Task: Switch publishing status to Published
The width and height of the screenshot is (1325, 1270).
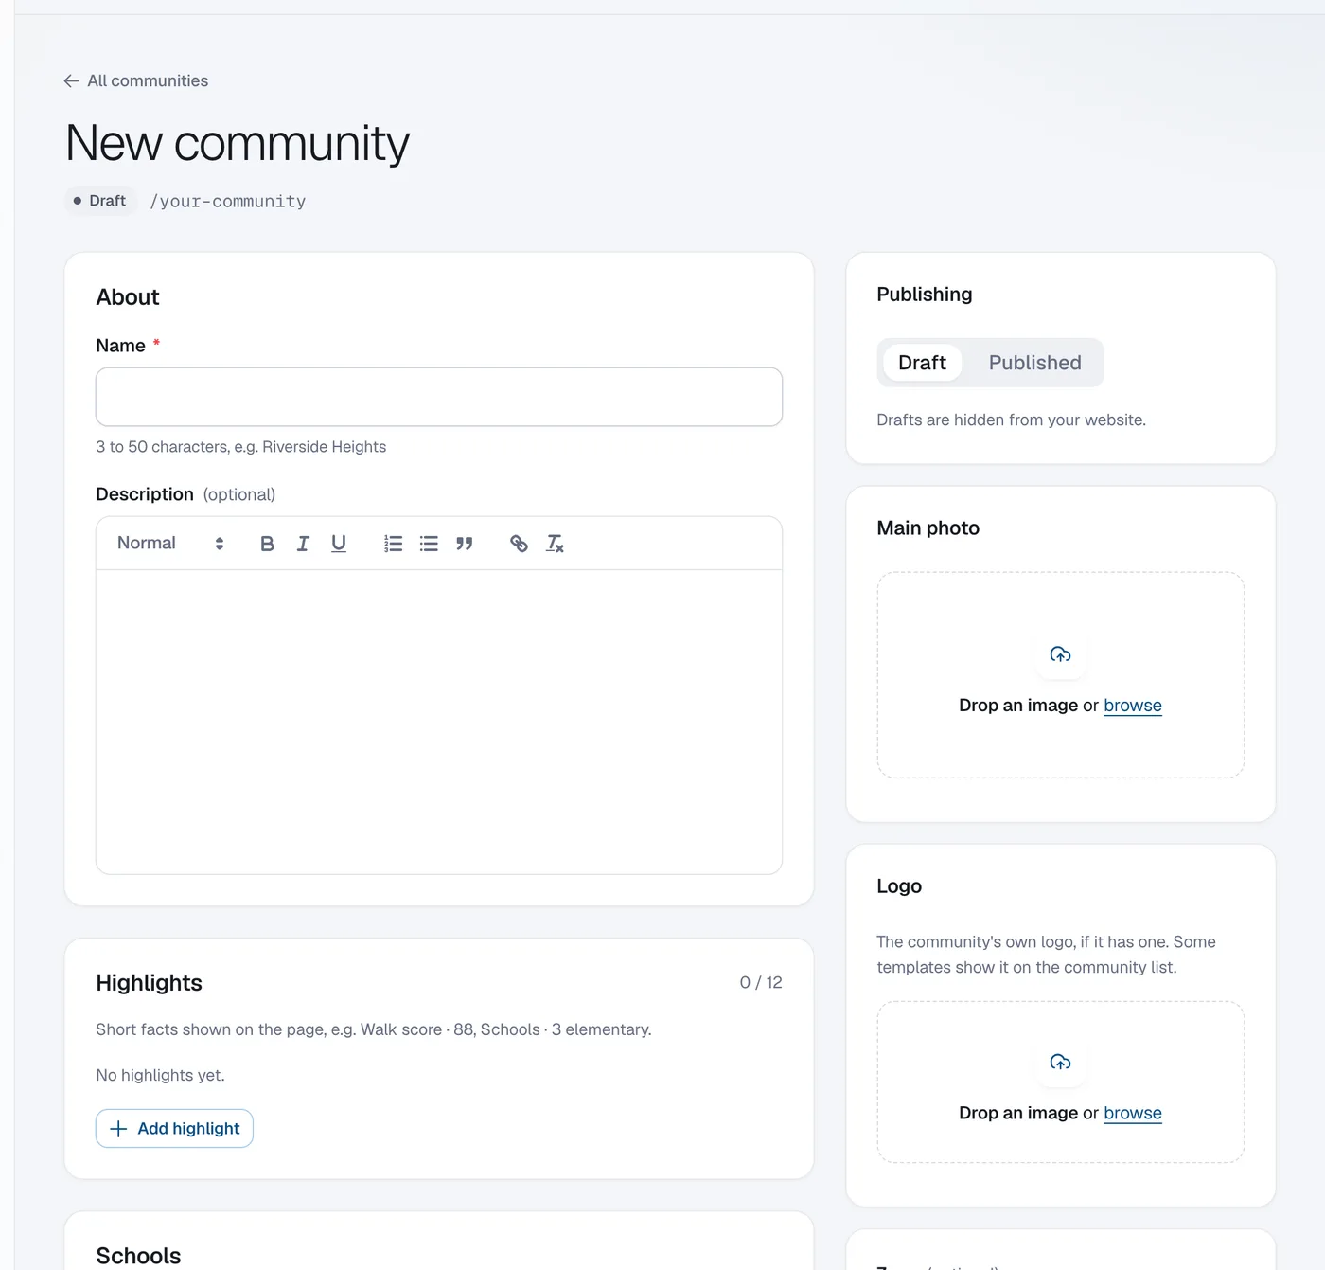Action: pyautogui.click(x=1034, y=363)
